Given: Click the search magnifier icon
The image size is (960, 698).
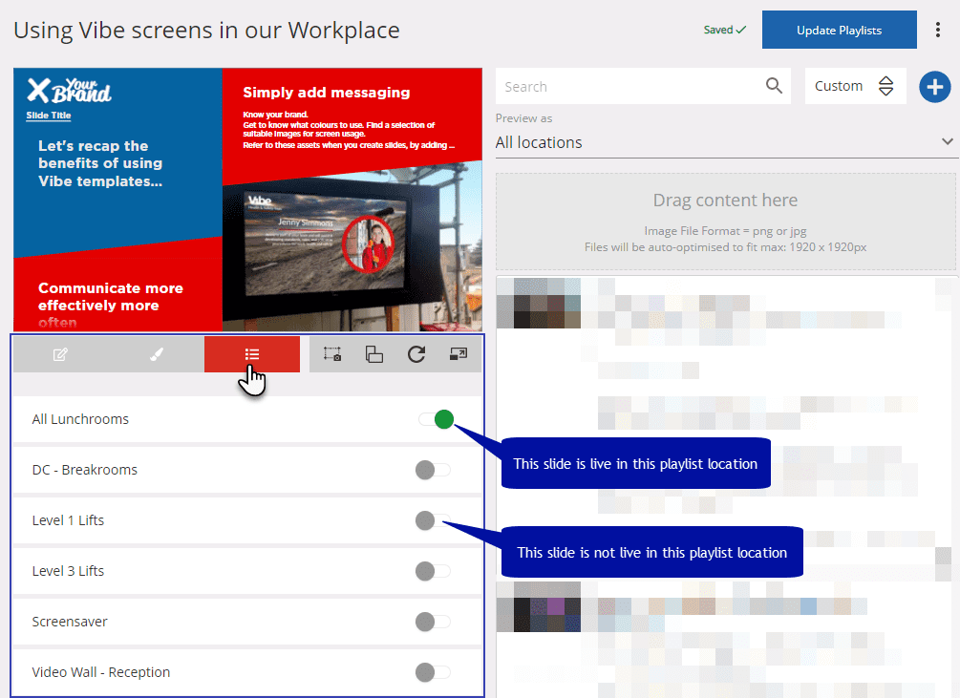Looking at the screenshot, I should click(774, 86).
